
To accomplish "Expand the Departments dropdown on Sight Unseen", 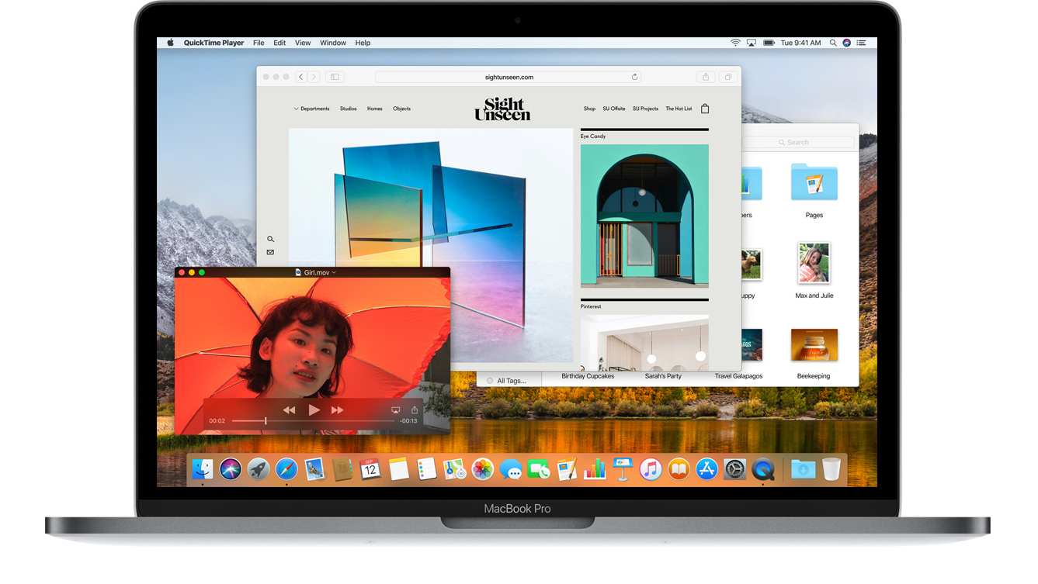I will [311, 109].
